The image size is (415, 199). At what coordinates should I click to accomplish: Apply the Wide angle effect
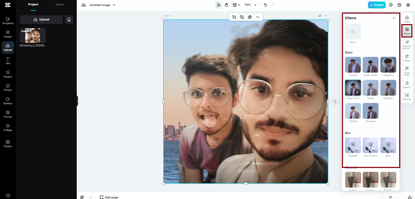(x=371, y=65)
